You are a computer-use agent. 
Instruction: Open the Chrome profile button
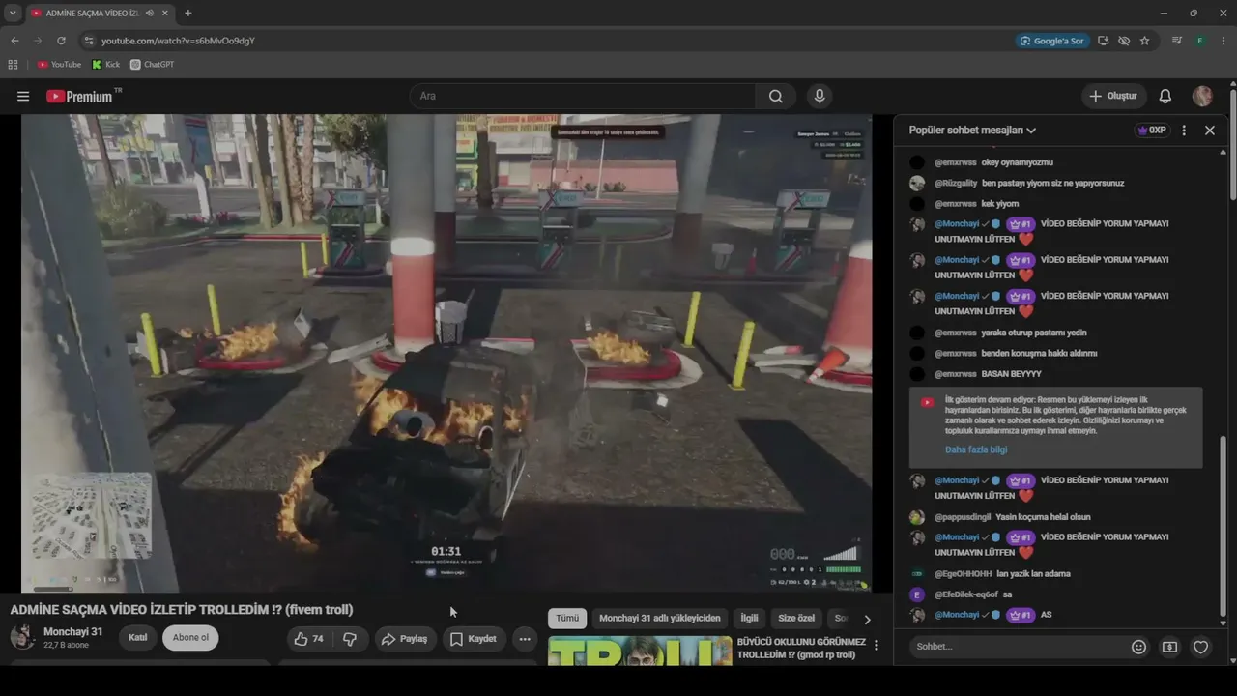click(1199, 41)
